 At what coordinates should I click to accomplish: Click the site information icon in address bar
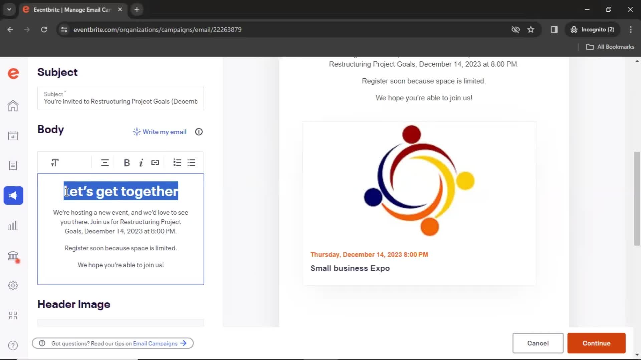point(64,30)
